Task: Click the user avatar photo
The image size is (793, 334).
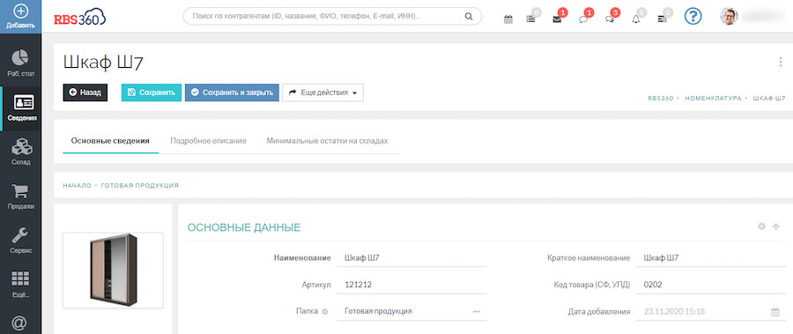Action: click(729, 16)
